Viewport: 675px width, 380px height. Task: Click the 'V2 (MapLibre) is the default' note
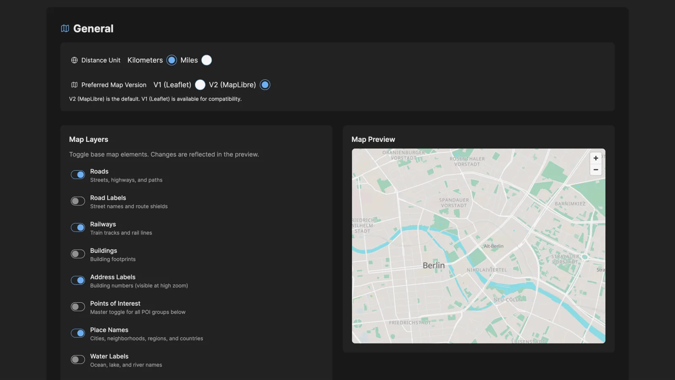155,99
